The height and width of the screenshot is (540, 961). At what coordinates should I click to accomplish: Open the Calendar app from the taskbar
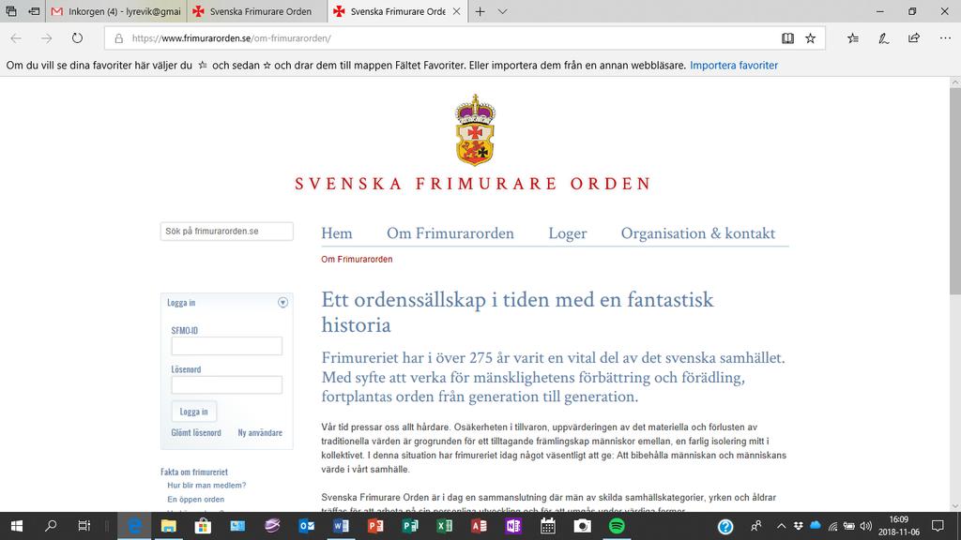[548, 526]
